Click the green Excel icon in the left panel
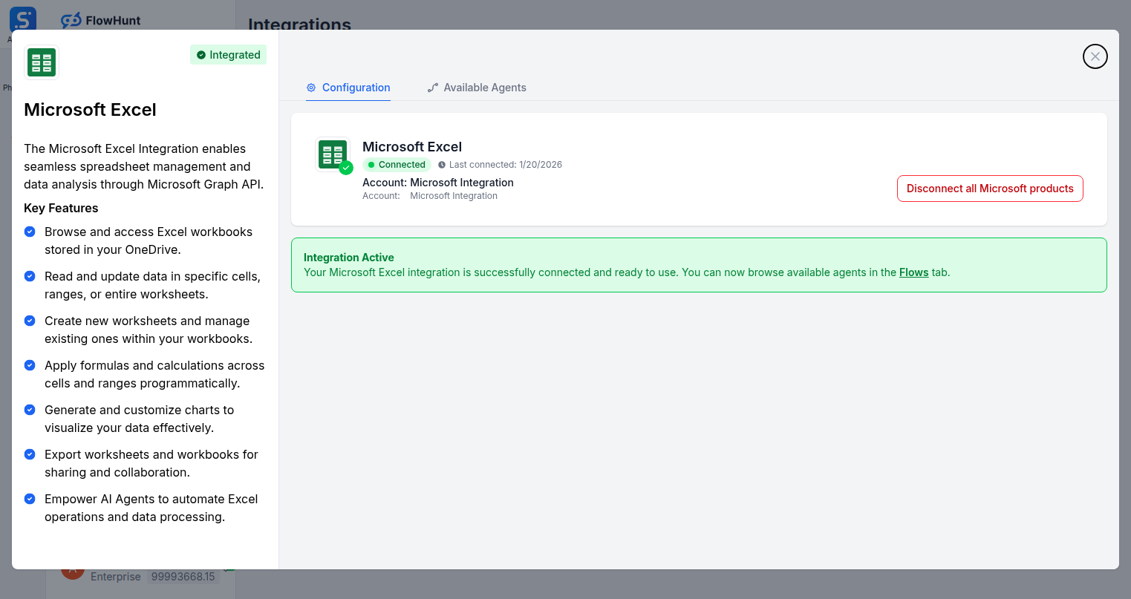 (41, 62)
